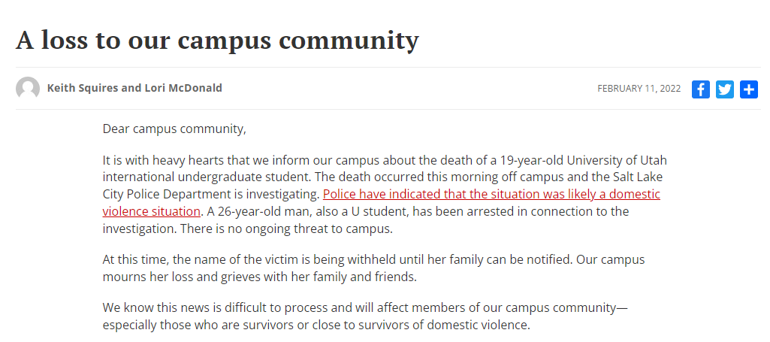Click 'There is no ongoing threat to campus' sentence
Image resolution: width=770 pixels, height=342 pixels.
point(287,229)
